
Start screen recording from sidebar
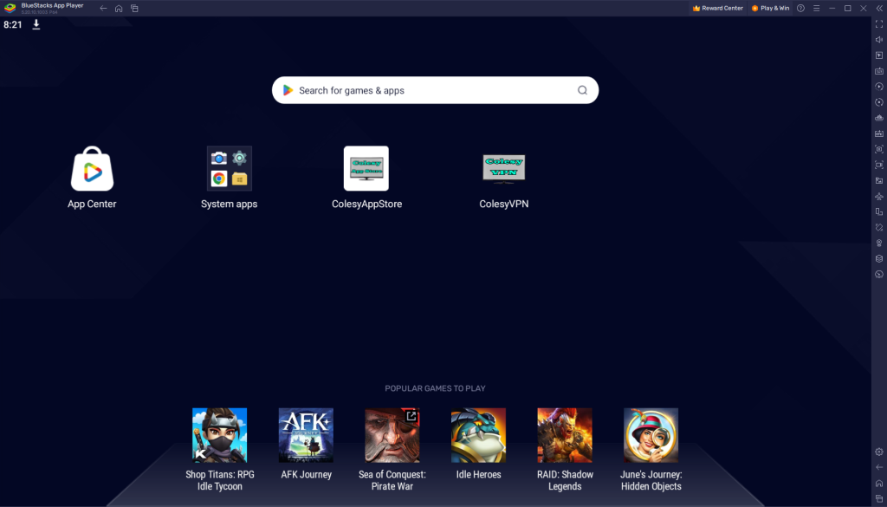coord(879,166)
